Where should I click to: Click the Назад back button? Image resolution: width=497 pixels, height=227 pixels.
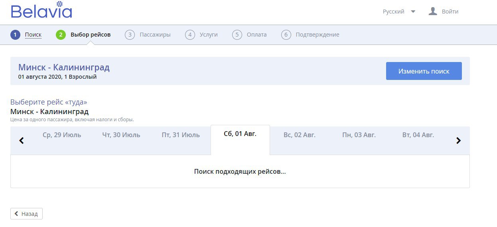[x=26, y=213]
